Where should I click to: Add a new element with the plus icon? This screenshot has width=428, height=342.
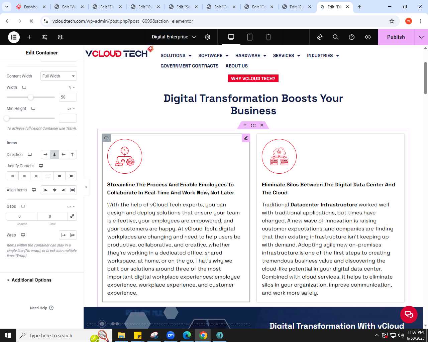29,37
